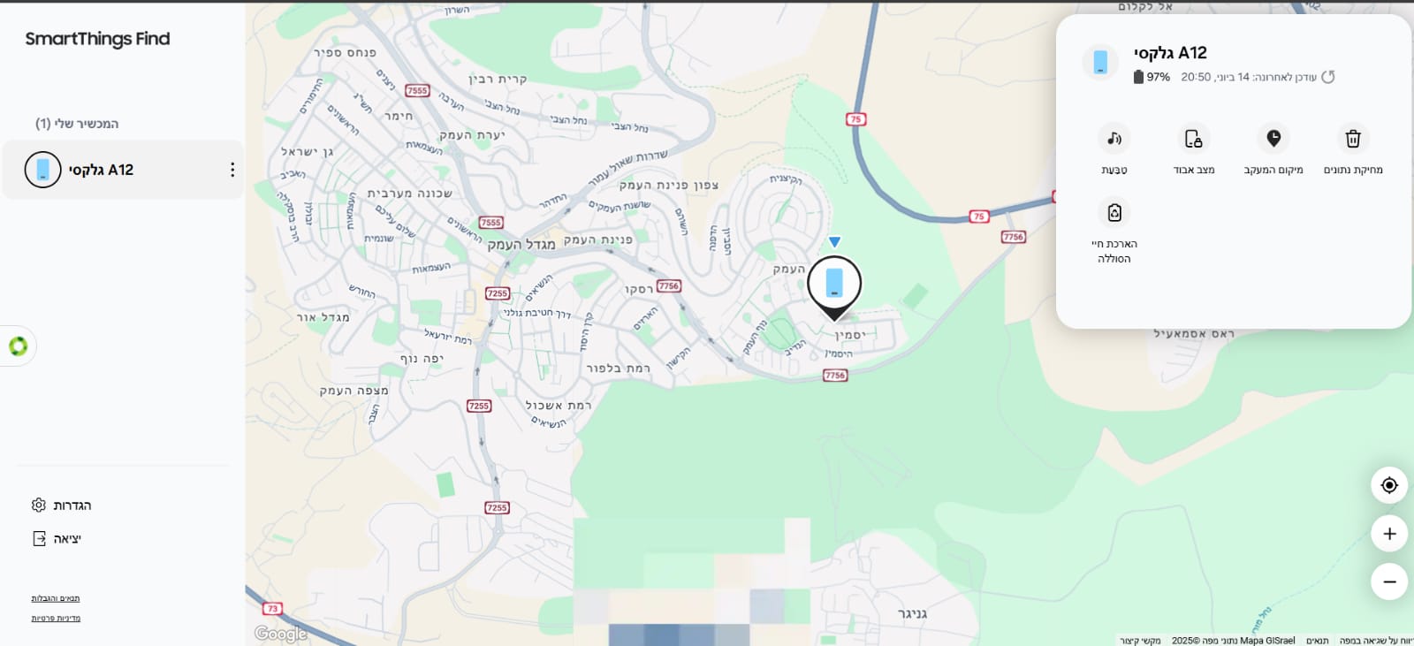Open Lost mode (מצב אבוד) icon

pos(1193,139)
